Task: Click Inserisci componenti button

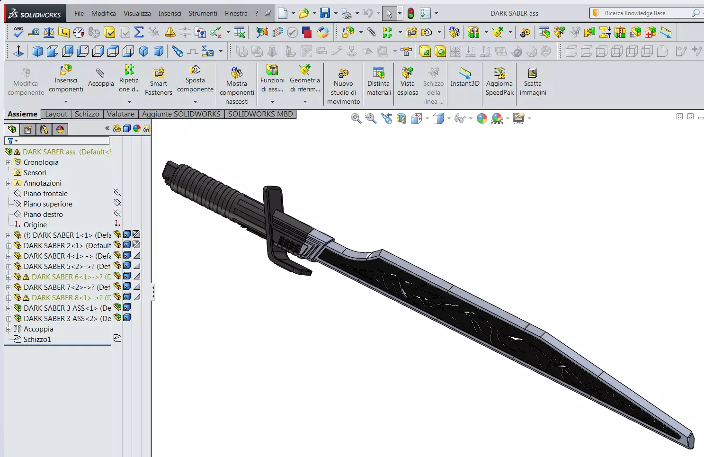Action: 66,79
